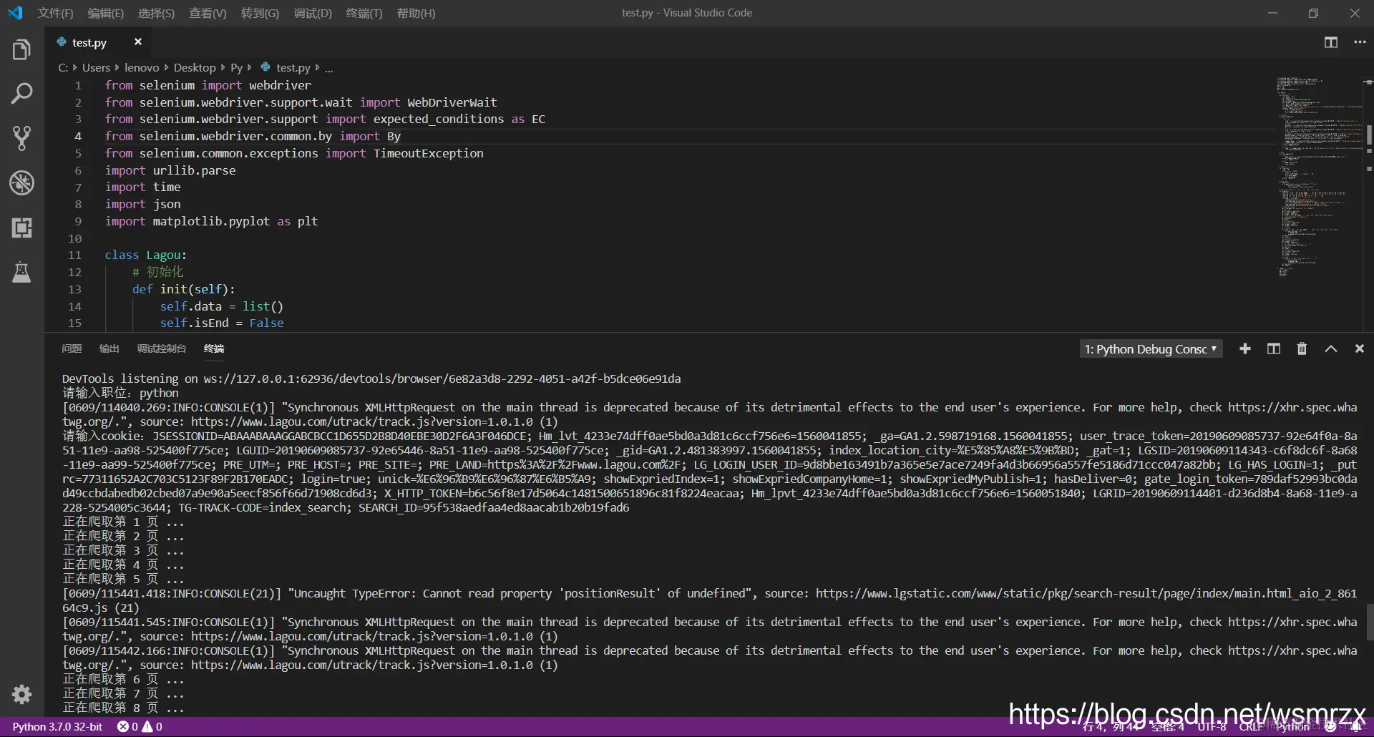Create a new terminal with plus icon
The image size is (1374, 737).
pyautogui.click(x=1245, y=348)
